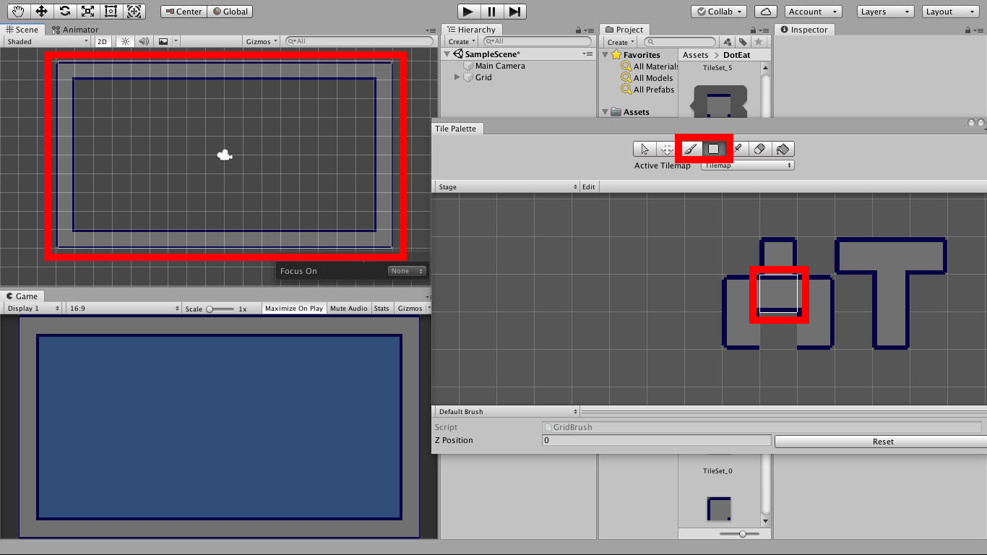Toggle 2D scene view mode

tap(103, 41)
